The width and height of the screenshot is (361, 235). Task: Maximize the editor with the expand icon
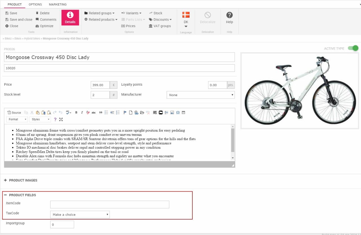coord(61,119)
